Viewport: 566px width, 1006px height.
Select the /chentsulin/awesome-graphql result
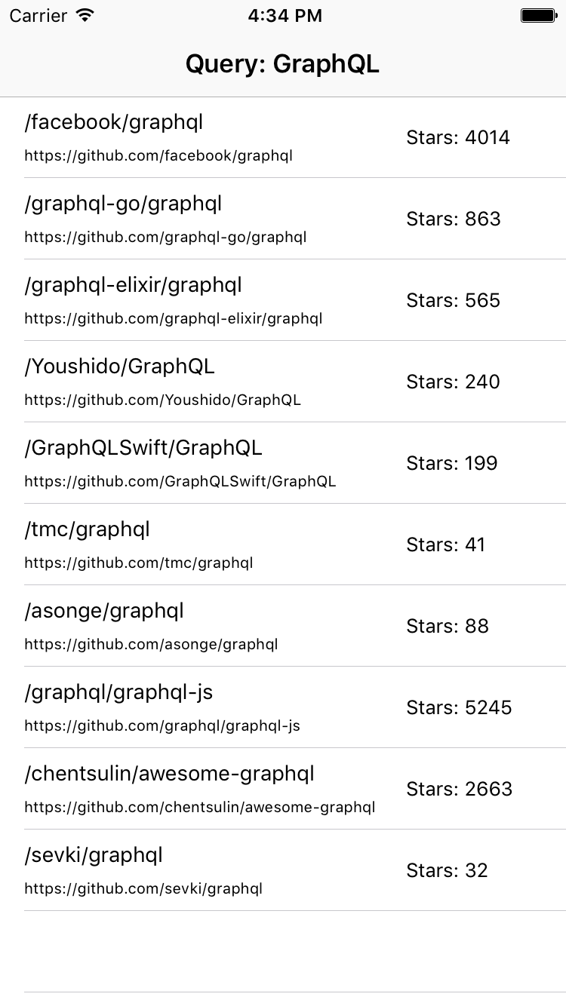point(170,774)
